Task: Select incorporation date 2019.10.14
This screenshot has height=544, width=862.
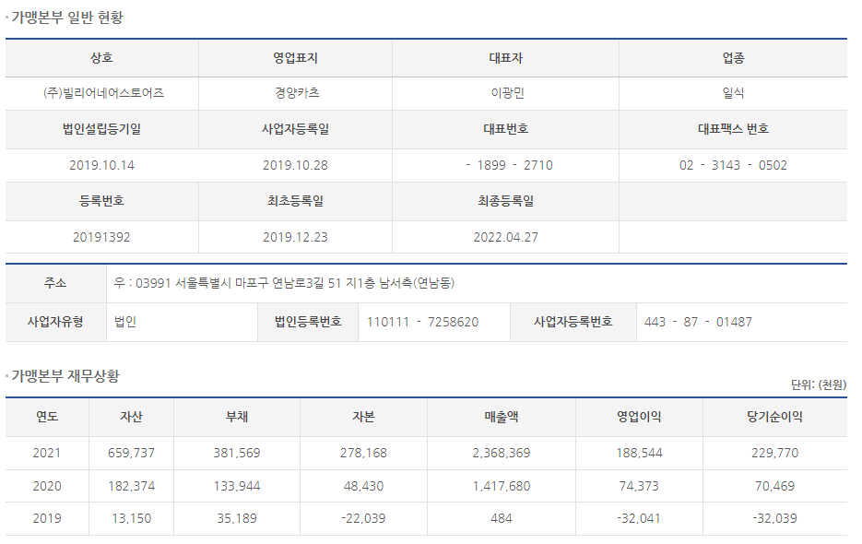Action: pyautogui.click(x=101, y=165)
